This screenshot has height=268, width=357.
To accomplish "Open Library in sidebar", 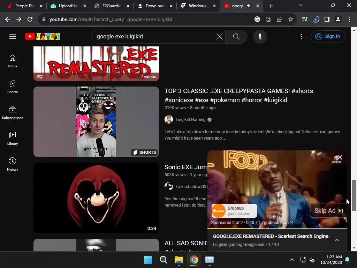I will coord(13,138).
